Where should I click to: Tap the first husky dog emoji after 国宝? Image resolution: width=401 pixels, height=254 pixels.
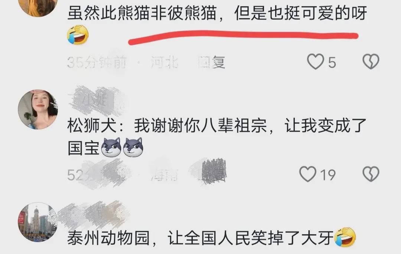pyautogui.click(x=111, y=147)
